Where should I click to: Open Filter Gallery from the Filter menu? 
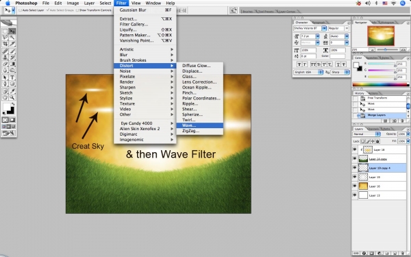pos(145,24)
